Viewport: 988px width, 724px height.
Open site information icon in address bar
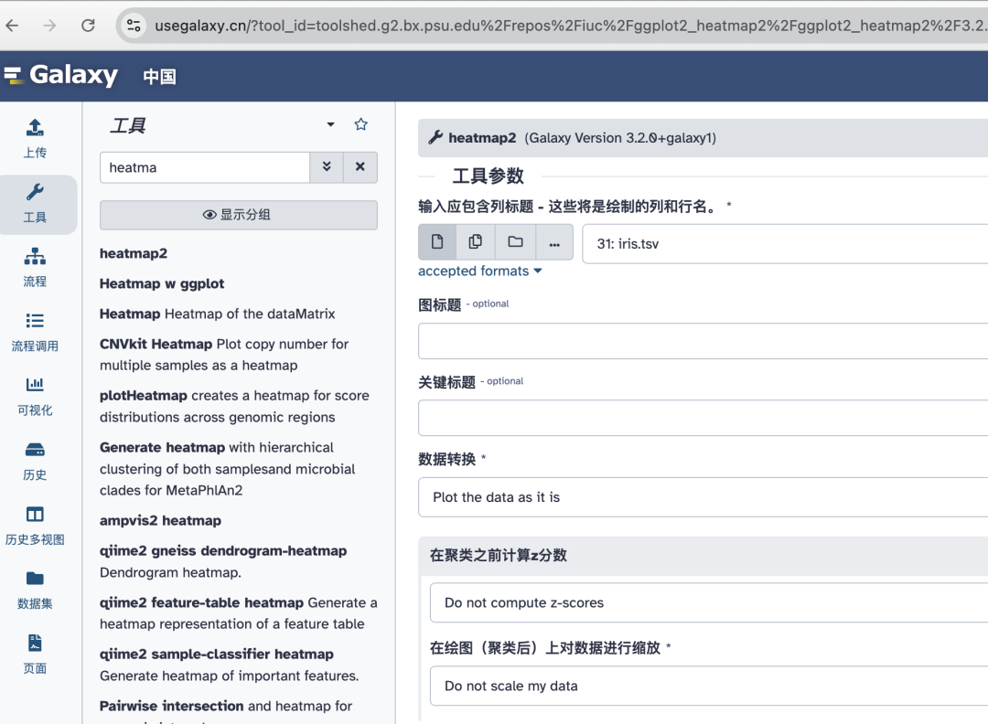[x=134, y=26]
